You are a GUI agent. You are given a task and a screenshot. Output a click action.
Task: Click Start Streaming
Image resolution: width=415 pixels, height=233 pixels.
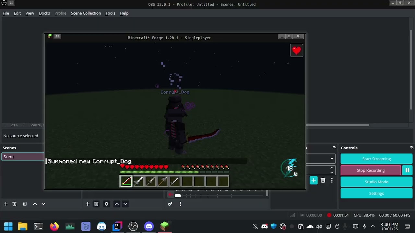pyautogui.click(x=376, y=159)
